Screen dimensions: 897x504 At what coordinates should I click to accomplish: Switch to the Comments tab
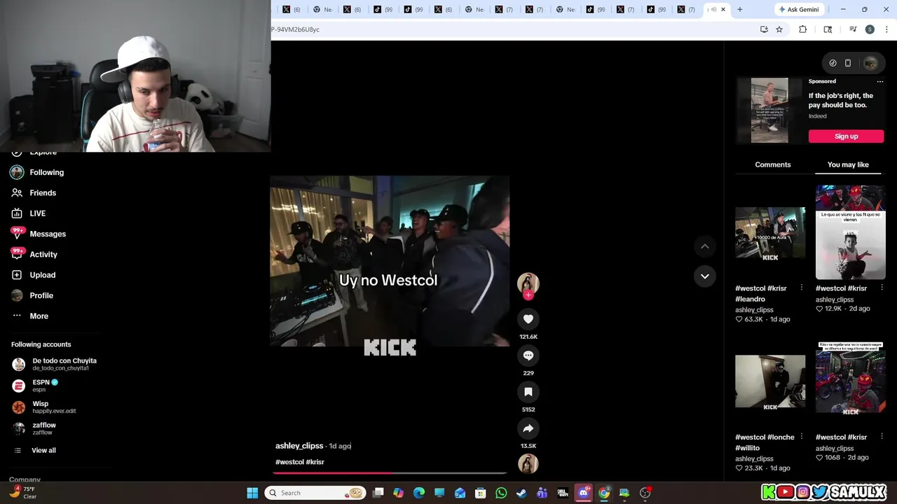773,164
